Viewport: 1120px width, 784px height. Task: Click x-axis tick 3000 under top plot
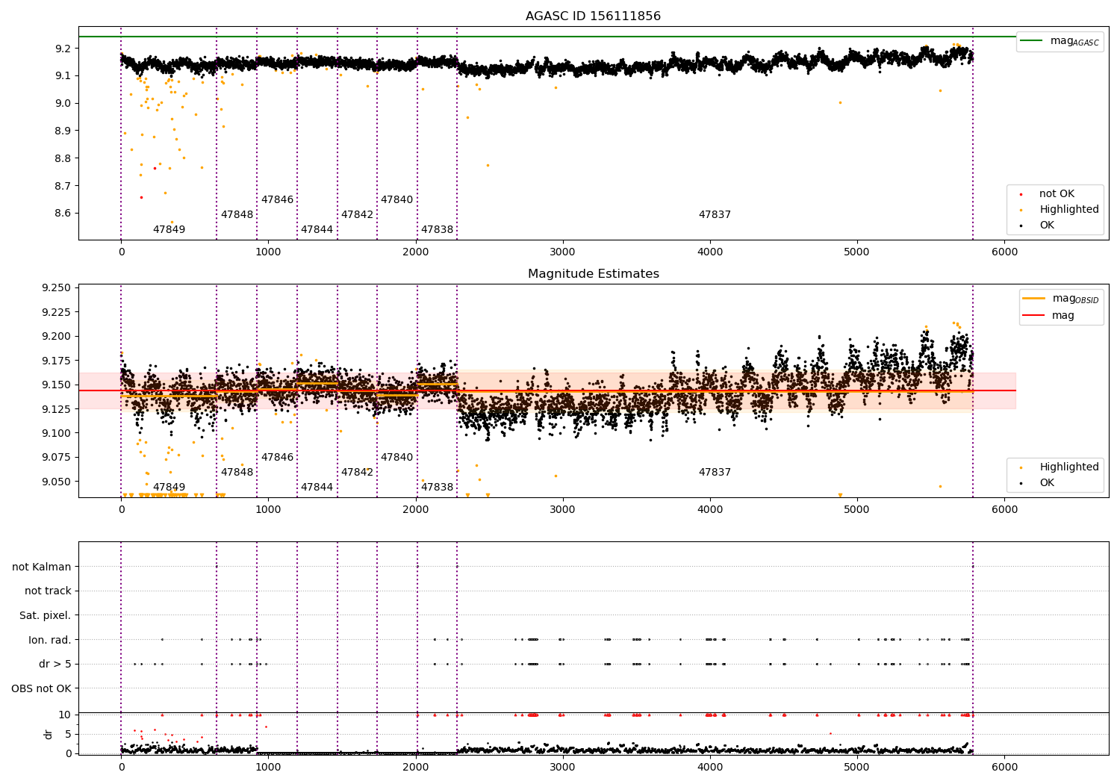(x=563, y=252)
